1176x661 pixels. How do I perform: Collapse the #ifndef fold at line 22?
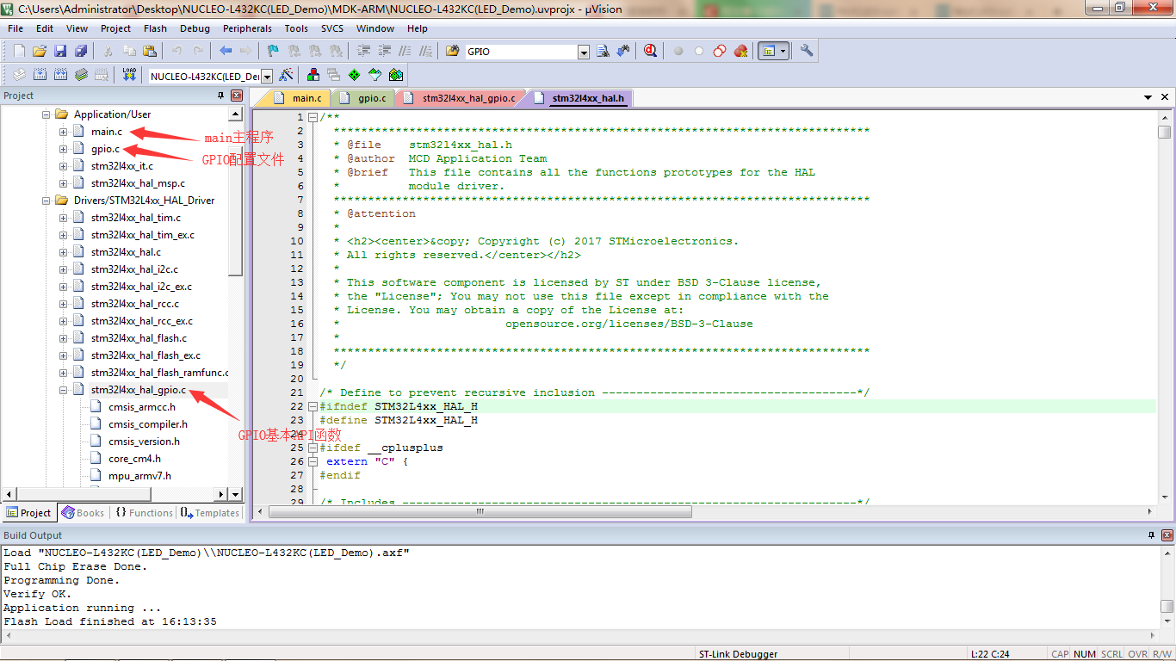point(313,406)
